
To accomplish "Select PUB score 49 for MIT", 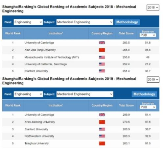I will pyautogui.click(x=148, y=57).
